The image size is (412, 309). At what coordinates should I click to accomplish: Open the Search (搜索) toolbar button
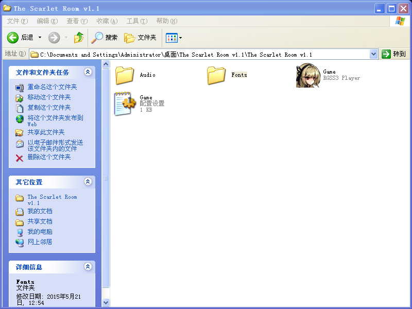105,38
